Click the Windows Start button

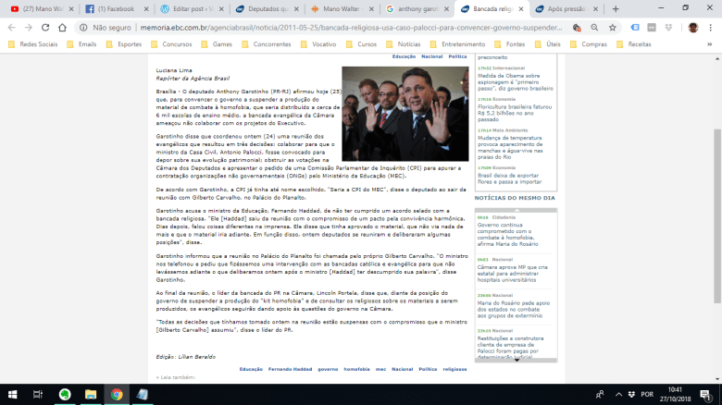coord(11,395)
